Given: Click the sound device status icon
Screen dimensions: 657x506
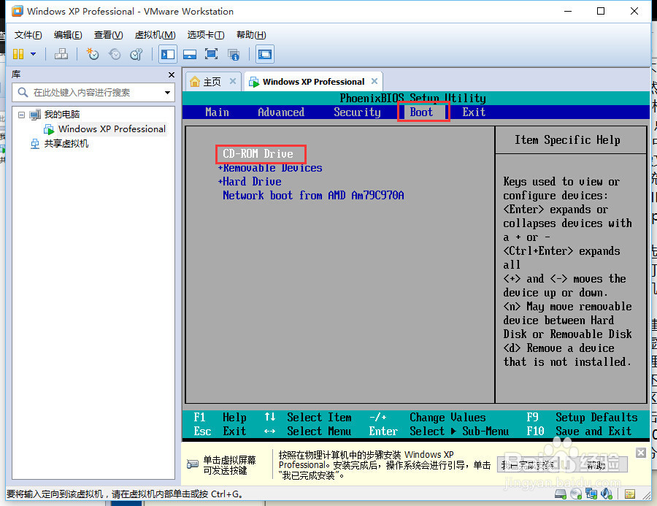Looking at the screenshot, I should pos(606,494).
